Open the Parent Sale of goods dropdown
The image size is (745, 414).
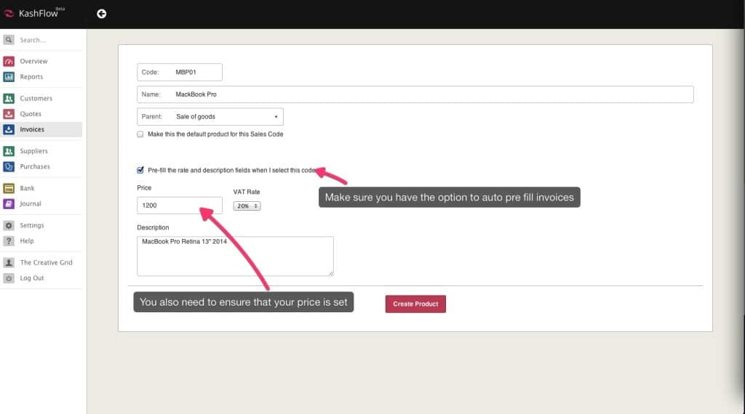tap(210, 117)
